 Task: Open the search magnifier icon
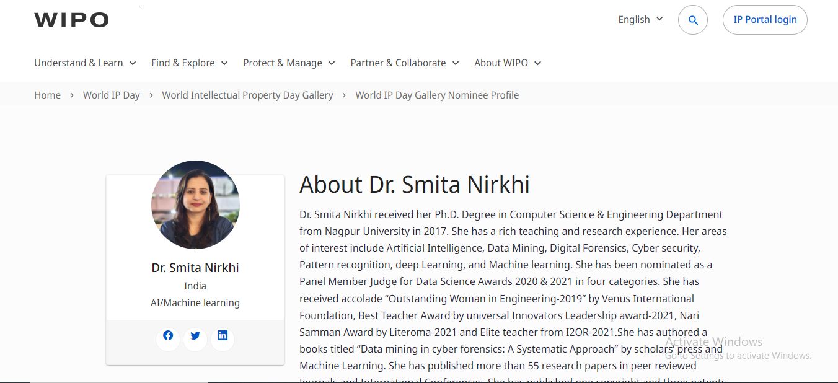693,20
